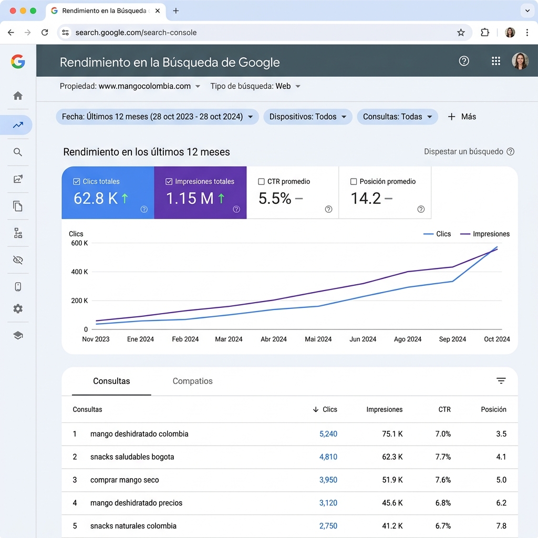
Task: Bookmark page with star icon
Action: 461,32
